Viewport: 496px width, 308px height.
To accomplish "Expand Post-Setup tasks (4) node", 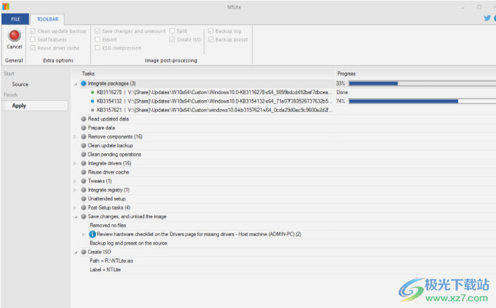I will click(x=75, y=208).
